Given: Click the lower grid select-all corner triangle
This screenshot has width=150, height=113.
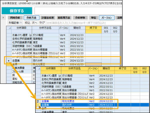Looking at the screenshot, I should [x=38, y=68].
